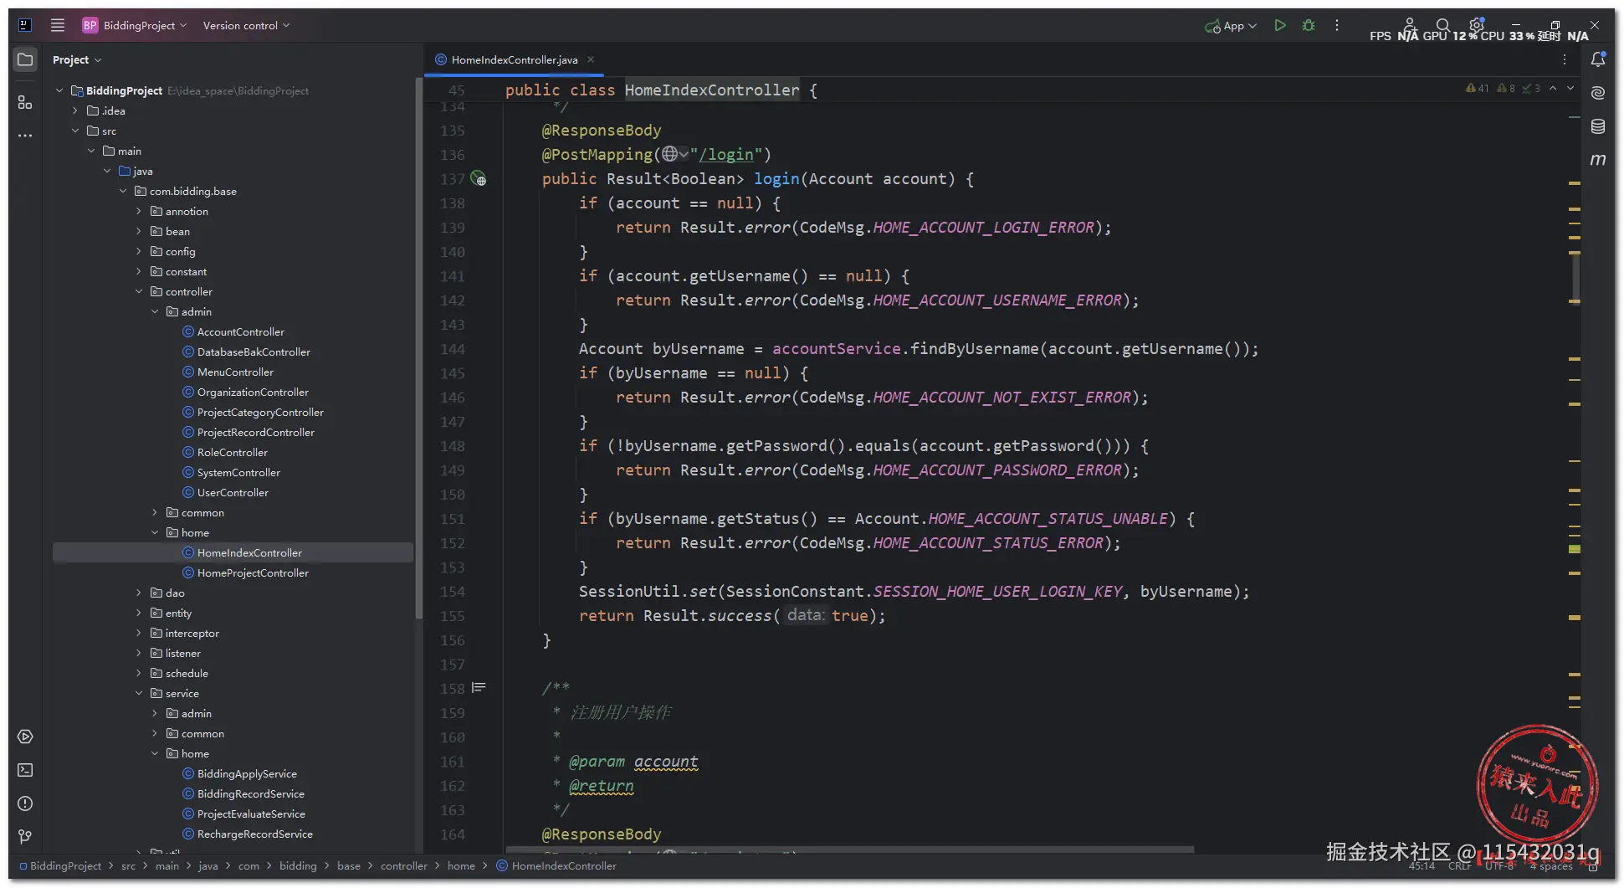This screenshot has width=1624, height=888.
Task: Expand the .idea folder
Action: tap(75, 110)
